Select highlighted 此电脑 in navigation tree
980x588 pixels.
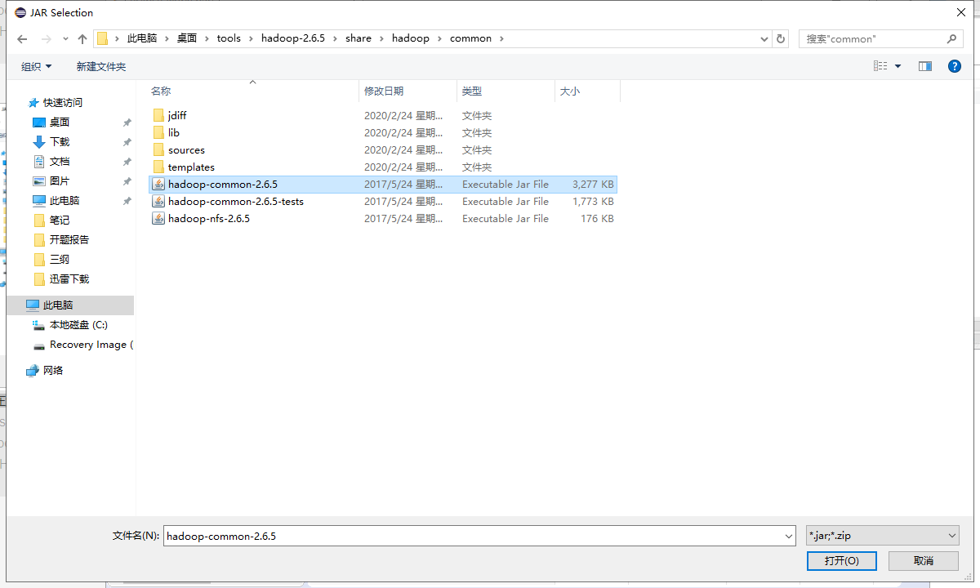tap(70, 305)
